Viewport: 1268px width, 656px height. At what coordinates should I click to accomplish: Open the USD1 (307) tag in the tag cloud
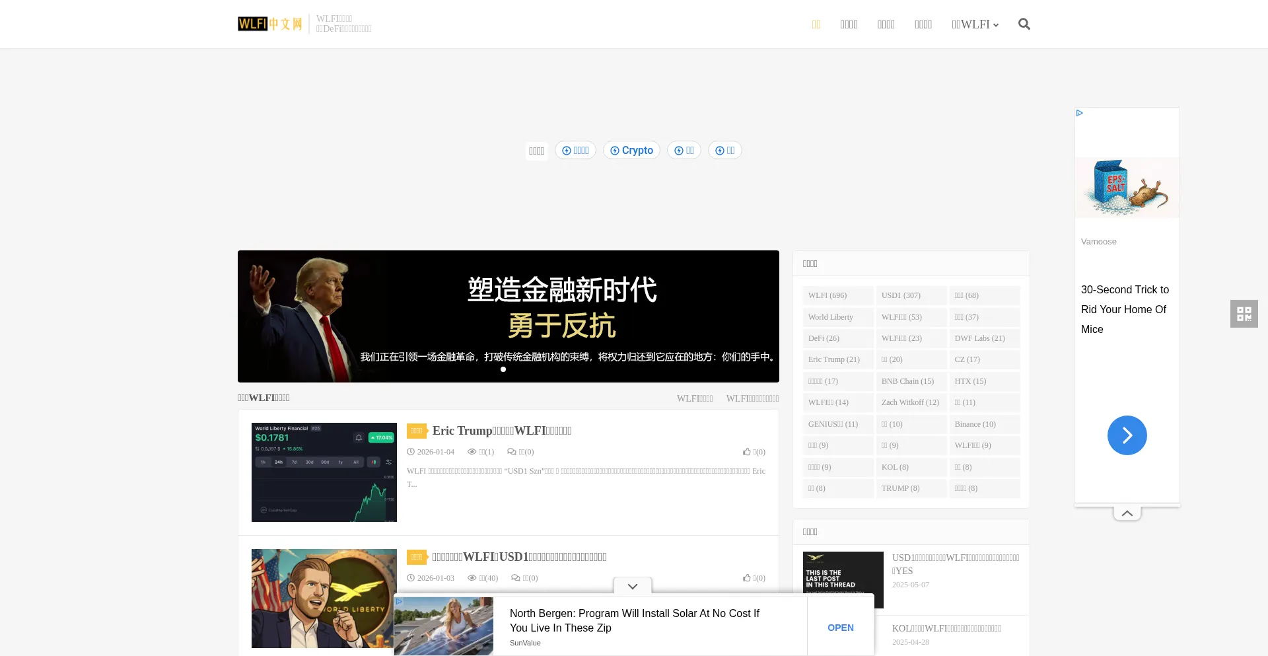coord(901,295)
